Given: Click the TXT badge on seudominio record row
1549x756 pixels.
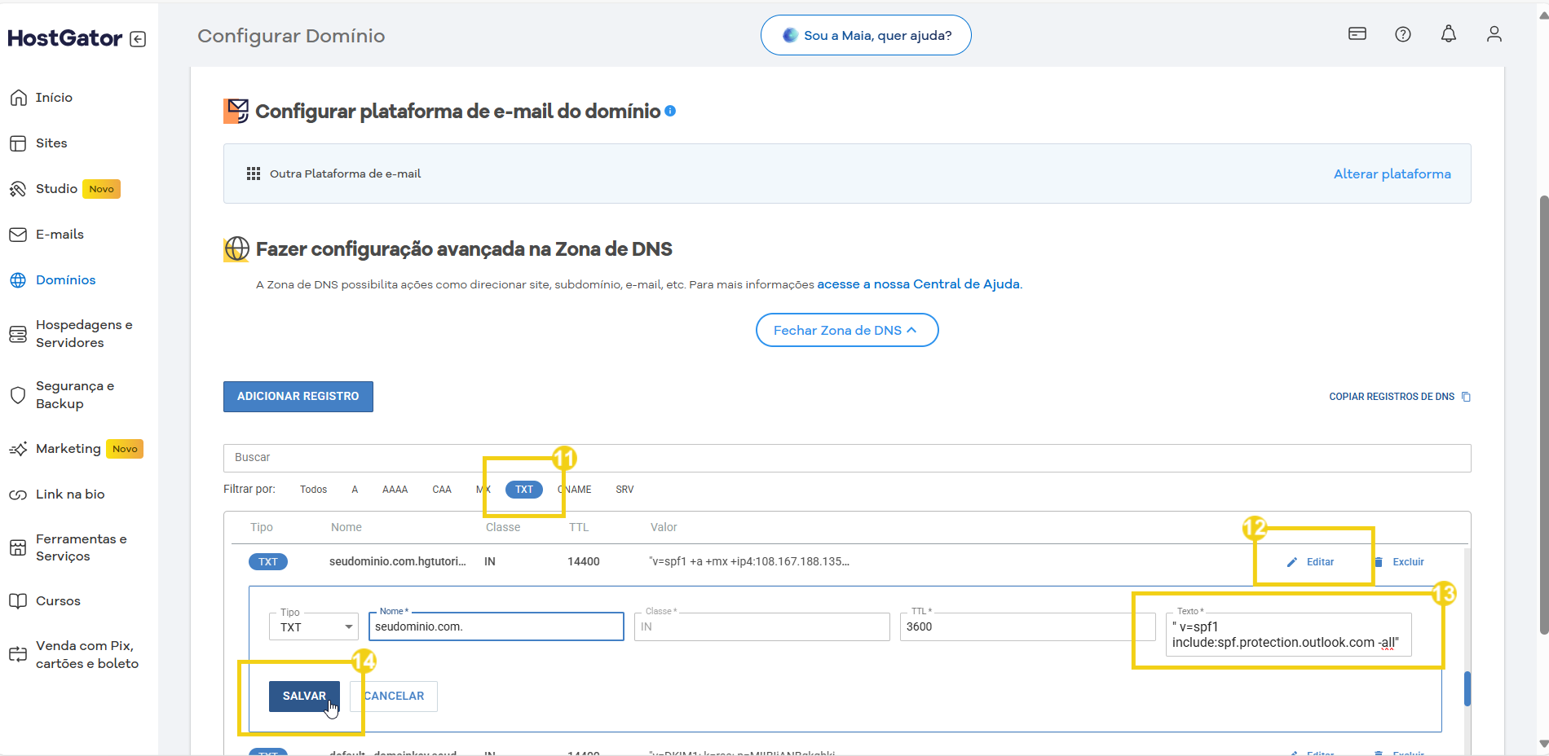Looking at the screenshot, I should pyautogui.click(x=268, y=562).
